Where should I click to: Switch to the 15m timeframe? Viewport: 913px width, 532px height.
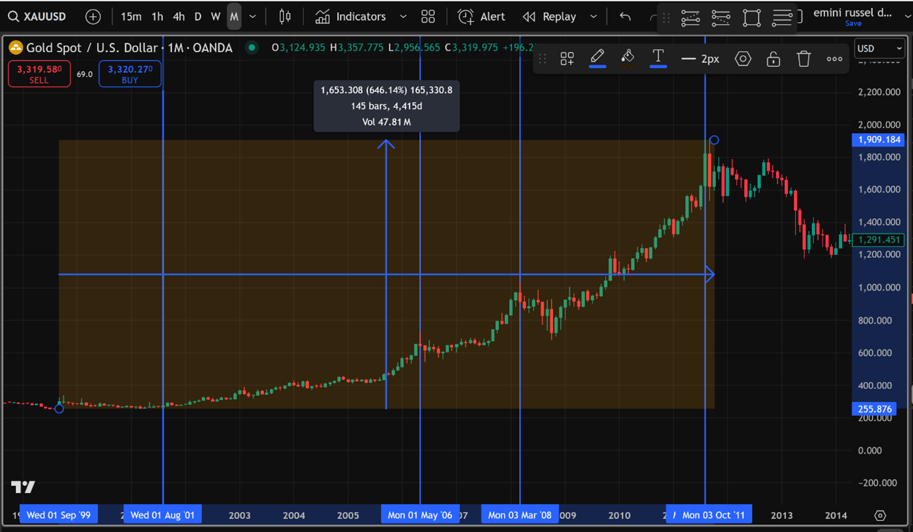pos(131,17)
